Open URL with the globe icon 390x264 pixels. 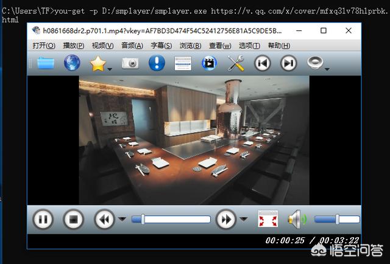point(72,63)
